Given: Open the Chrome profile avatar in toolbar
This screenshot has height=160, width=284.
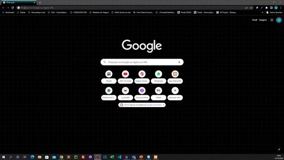Looking at the screenshot, I should (276, 8).
